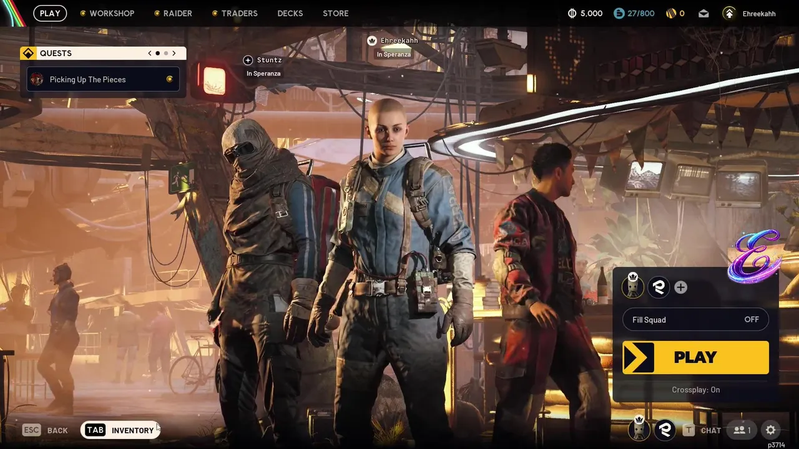Viewport: 799px width, 449px height.
Task: Click In Speranza status under Stuntz
Action: tap(263, 74)
